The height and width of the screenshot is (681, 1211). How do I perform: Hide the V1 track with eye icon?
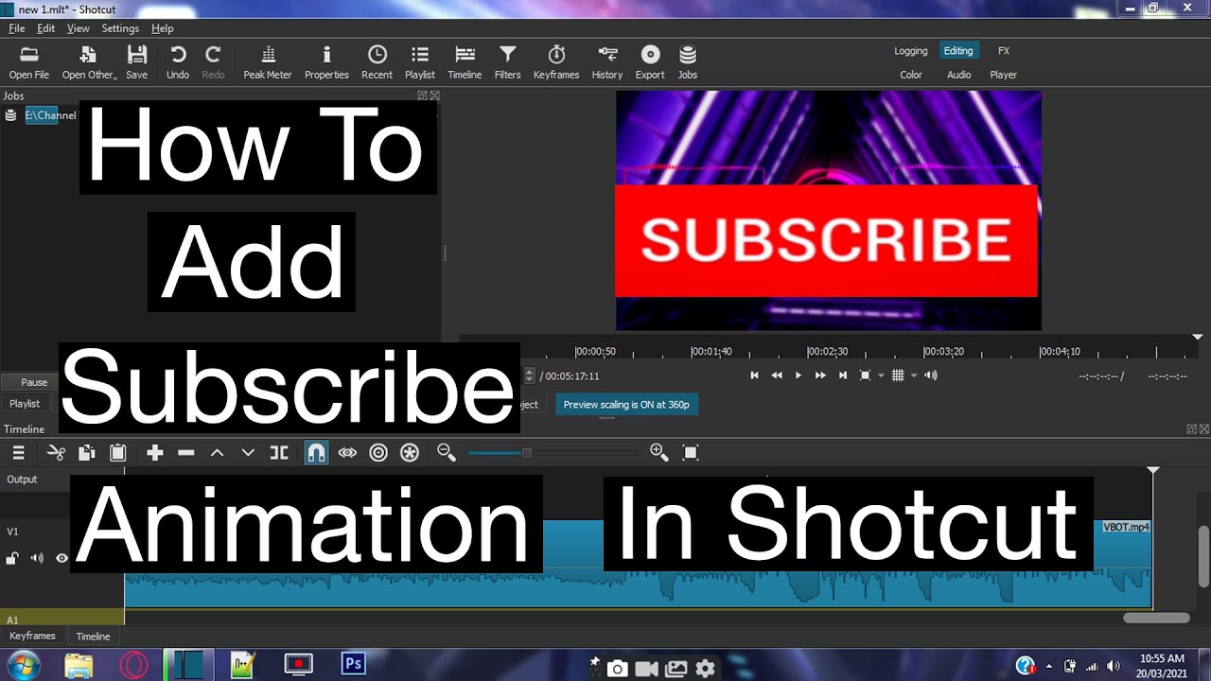point(61,558)
